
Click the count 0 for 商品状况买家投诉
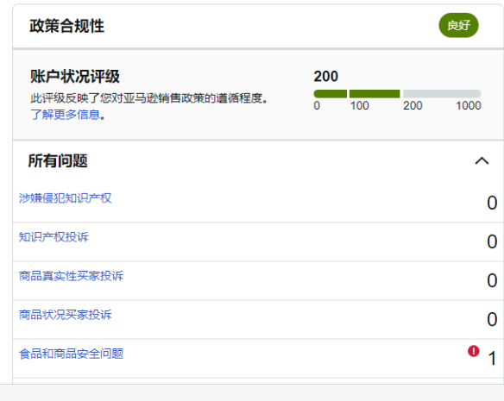coord(492,319)
